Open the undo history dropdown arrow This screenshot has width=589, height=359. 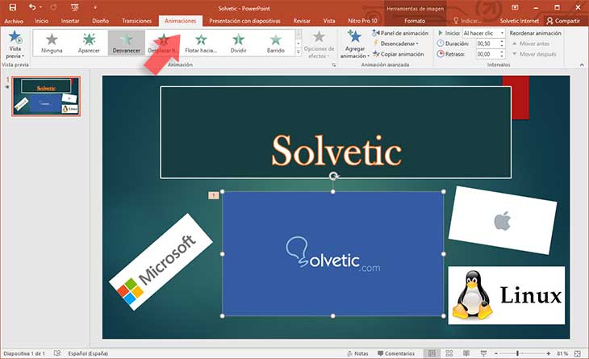(x=40, y=8)
